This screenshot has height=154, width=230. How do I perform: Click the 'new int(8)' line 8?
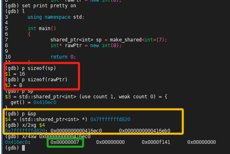click(x=86, y=46)
